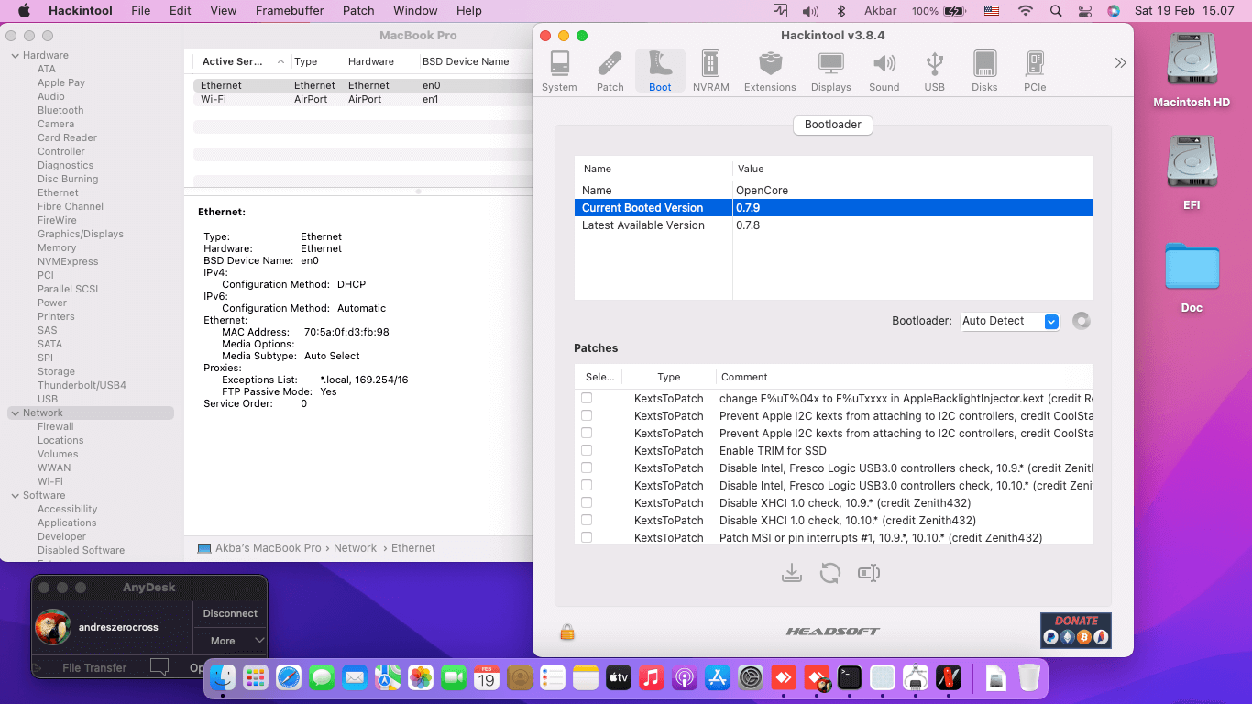The height and width of the screenshot is (704, 1252).
Task: Click the rename-field icon below patches
Action: click(x=869, y=573)
